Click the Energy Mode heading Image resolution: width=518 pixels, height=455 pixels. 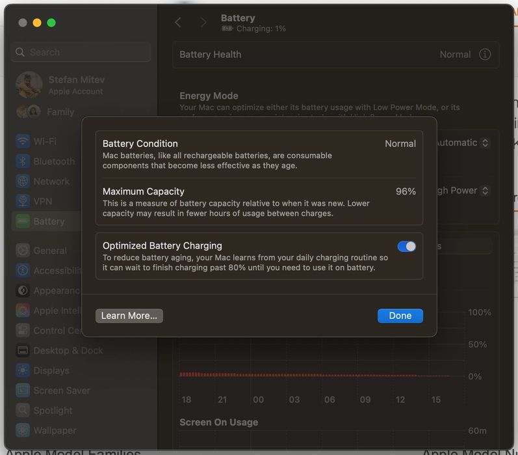[x=209, y=96]
